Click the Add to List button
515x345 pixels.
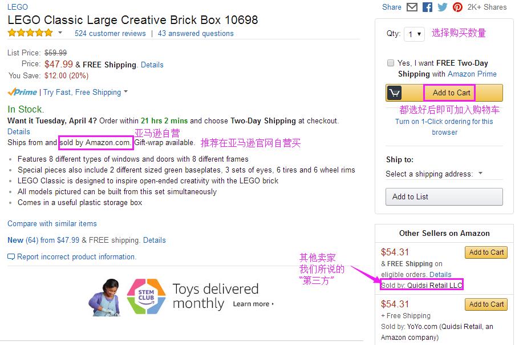point(444,196)
